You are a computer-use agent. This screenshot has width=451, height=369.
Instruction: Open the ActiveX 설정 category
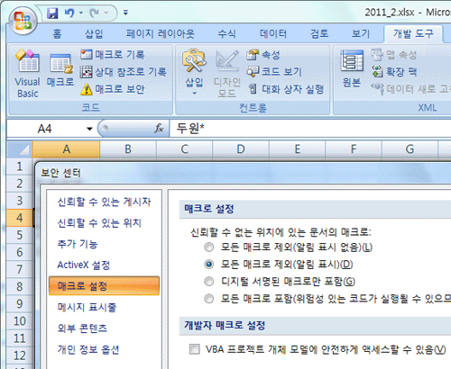[x=84, y=265]
